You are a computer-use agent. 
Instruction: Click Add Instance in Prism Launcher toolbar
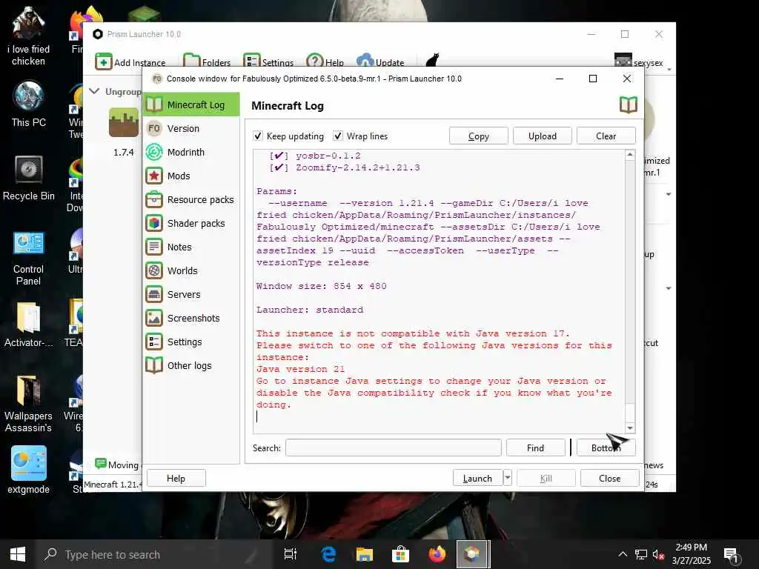coord(130,62)
